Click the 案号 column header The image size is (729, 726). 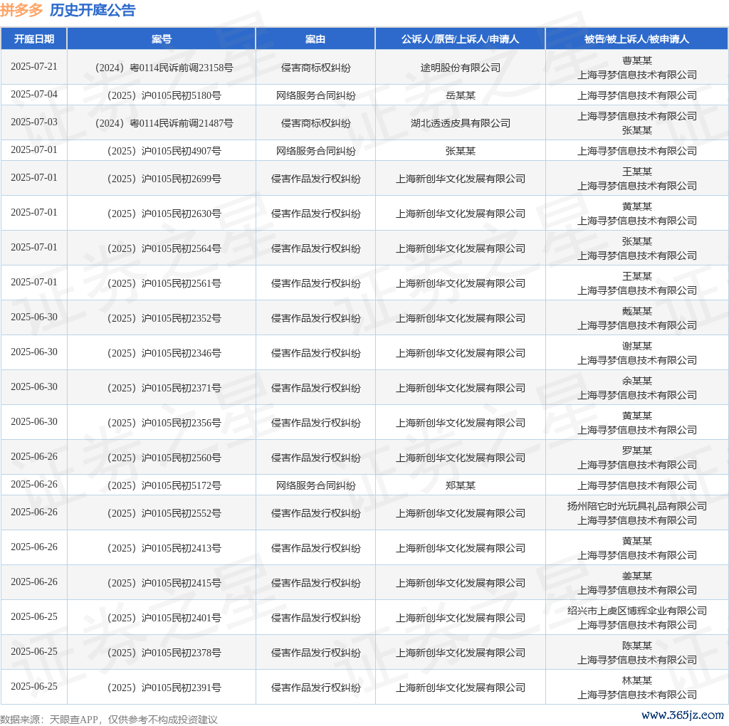tap(162, 39)
